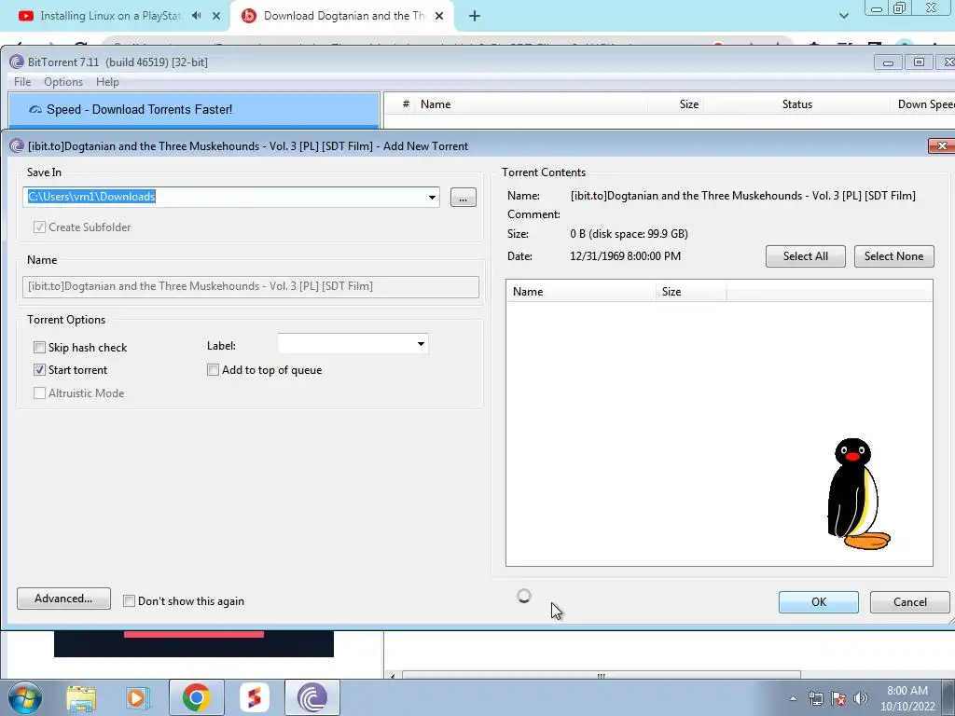Click the horizontal scrollbar in BitTorrent list

[x=601, y=675]
